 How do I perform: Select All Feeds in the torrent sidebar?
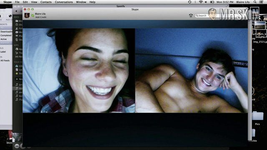pyautogui.click(x=5, y=60)
